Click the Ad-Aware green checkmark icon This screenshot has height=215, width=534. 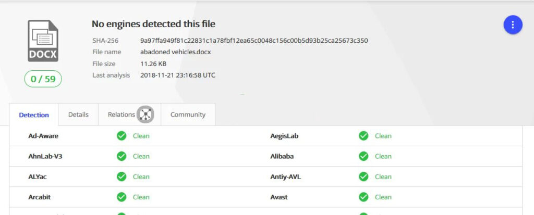pyautogui.click(x=122, y=136)
